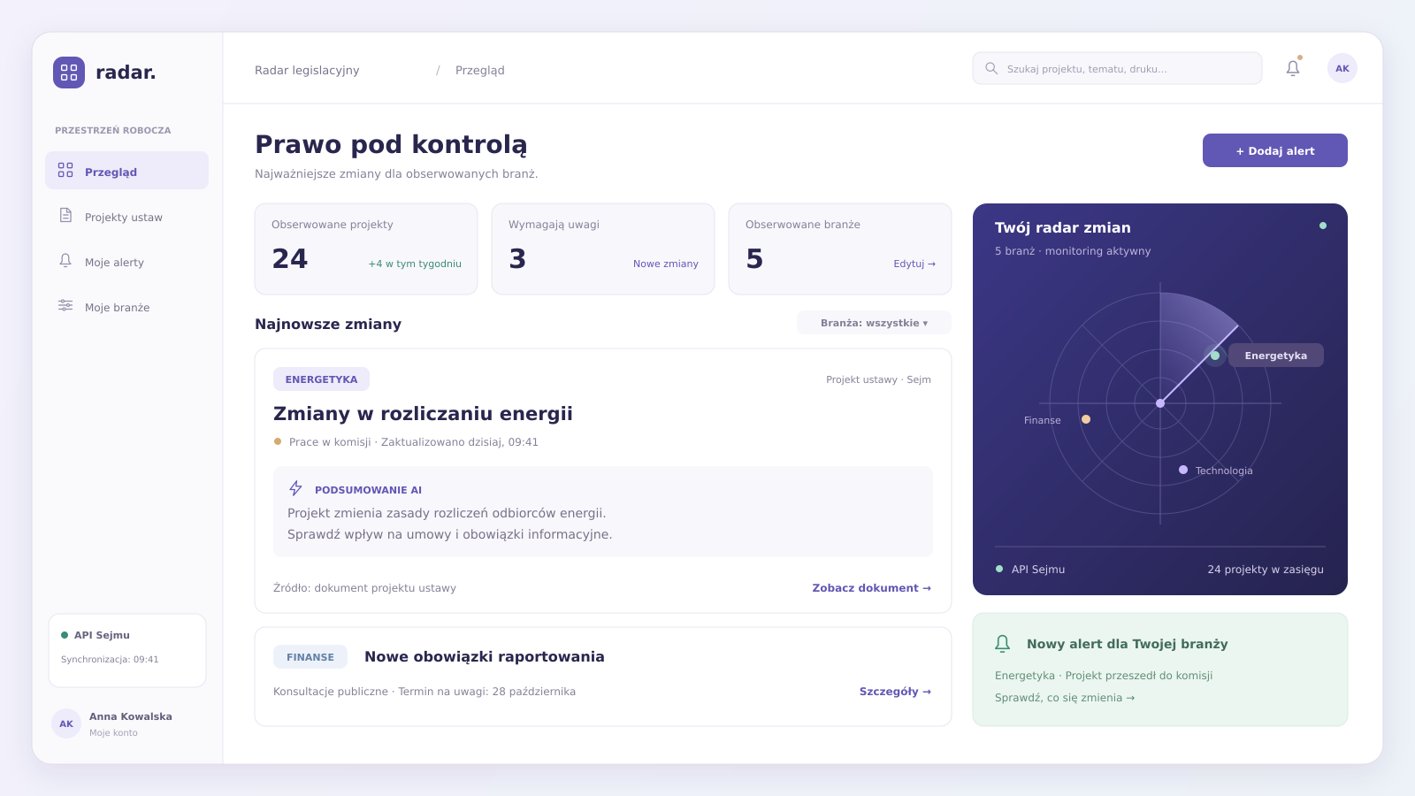Click bell icon in Nowy alert card
Screen dimensions: 1415x796
[1002, 644]
